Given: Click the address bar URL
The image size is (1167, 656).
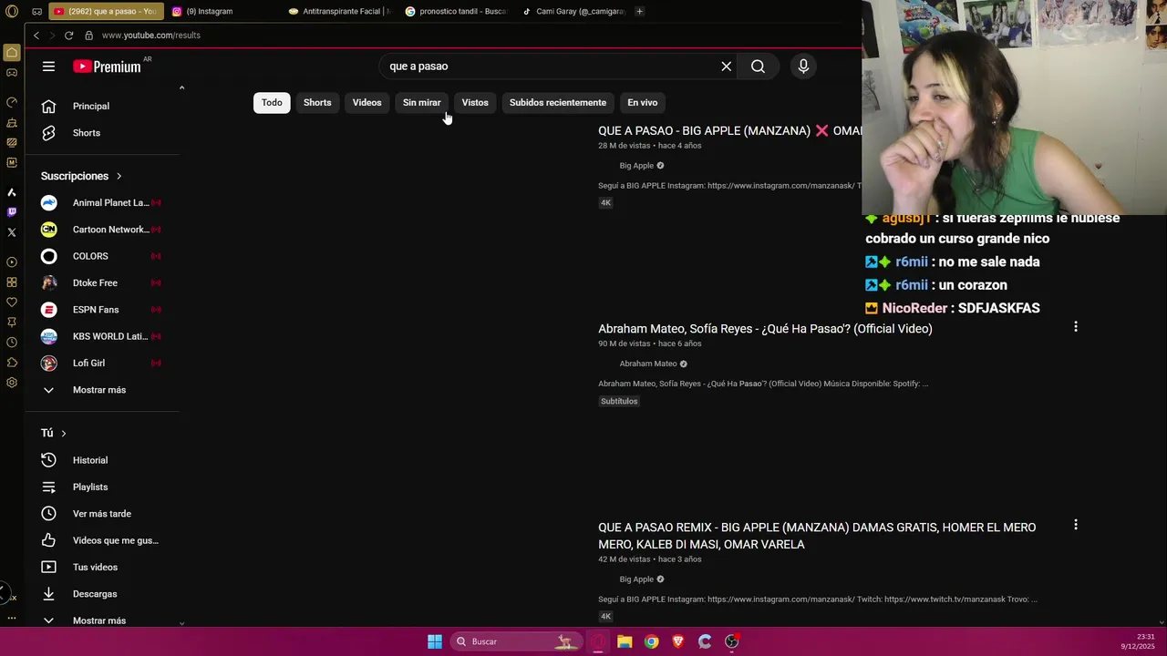Looking at the screenshot, I should [x=151, y=36].
